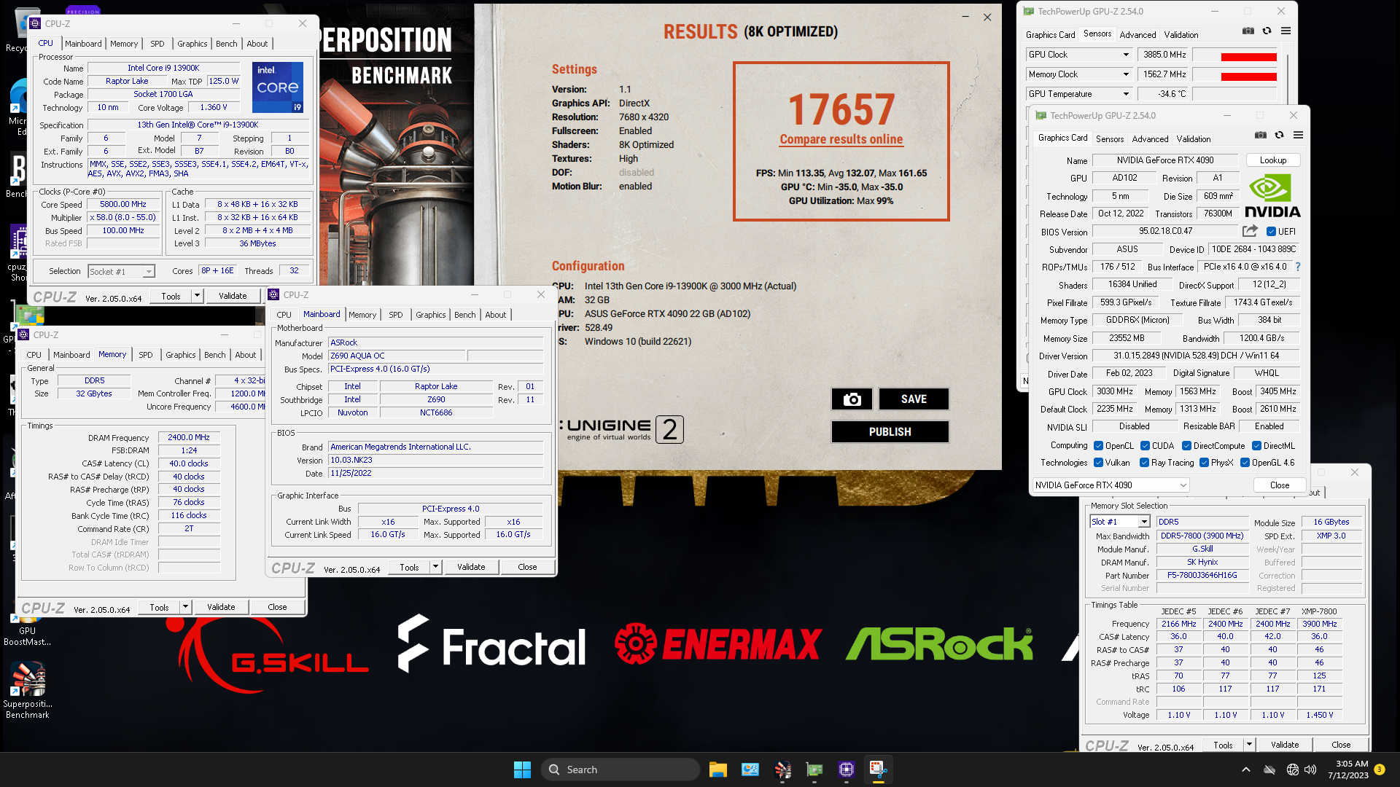Click Compare results online link
This screenshot has height=787, width=1400.
coord(841,139)
